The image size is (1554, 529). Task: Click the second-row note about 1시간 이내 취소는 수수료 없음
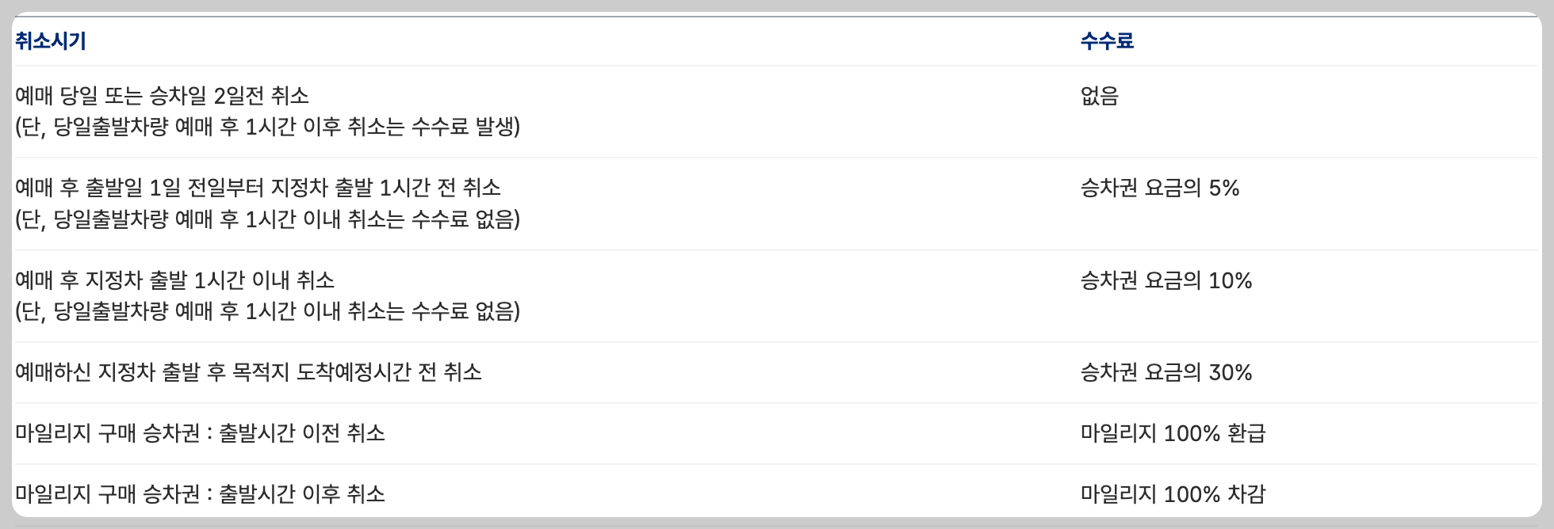268,219
